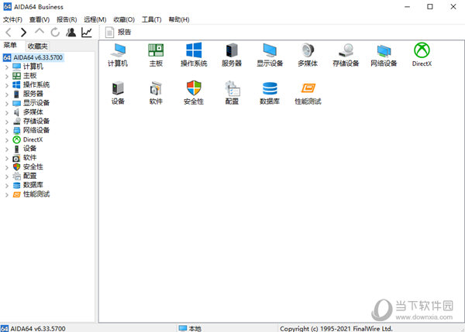Open the 多媒体 speaker icon in main pane
This screenshot has width=465, height=332.
[308, 50]
